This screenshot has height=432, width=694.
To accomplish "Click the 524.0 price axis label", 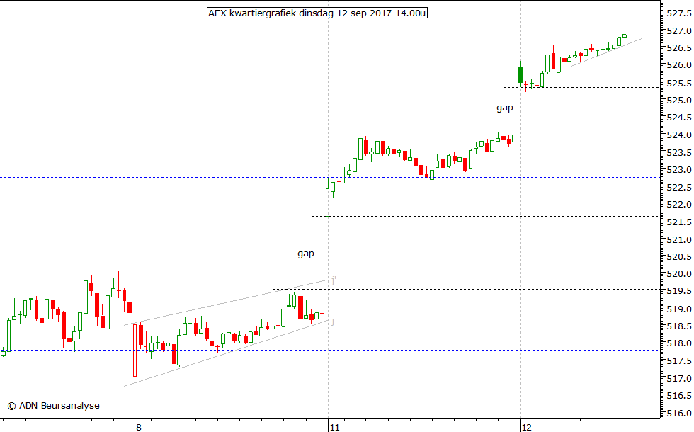I will click(x=679, y=135).
